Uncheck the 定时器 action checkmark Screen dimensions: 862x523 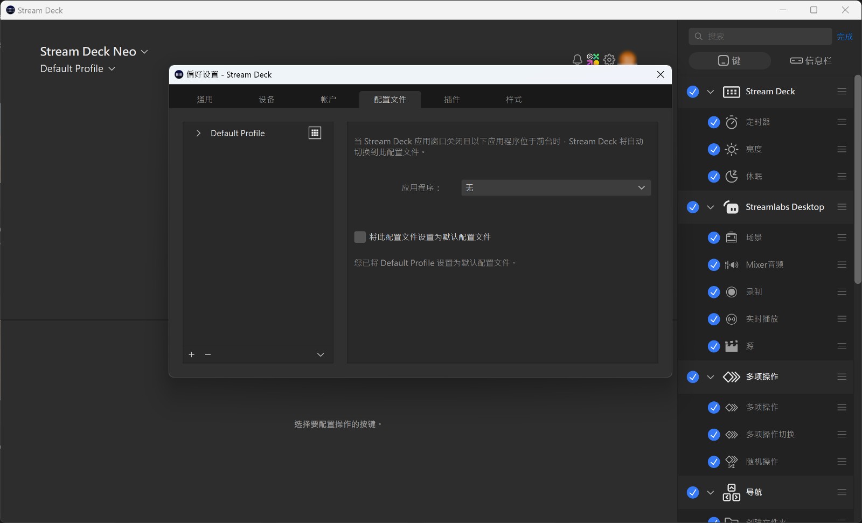(713, 122)
